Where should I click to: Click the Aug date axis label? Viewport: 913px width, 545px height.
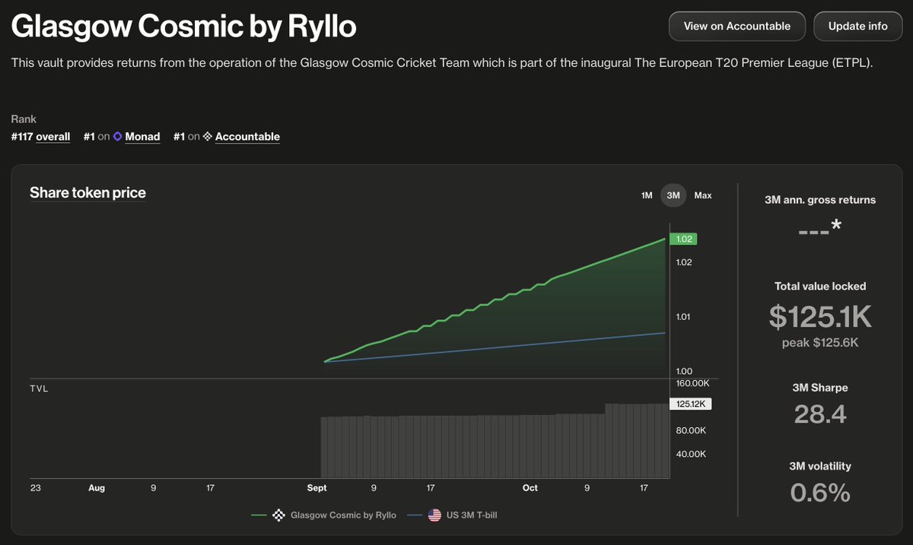(x=97, y=488)
